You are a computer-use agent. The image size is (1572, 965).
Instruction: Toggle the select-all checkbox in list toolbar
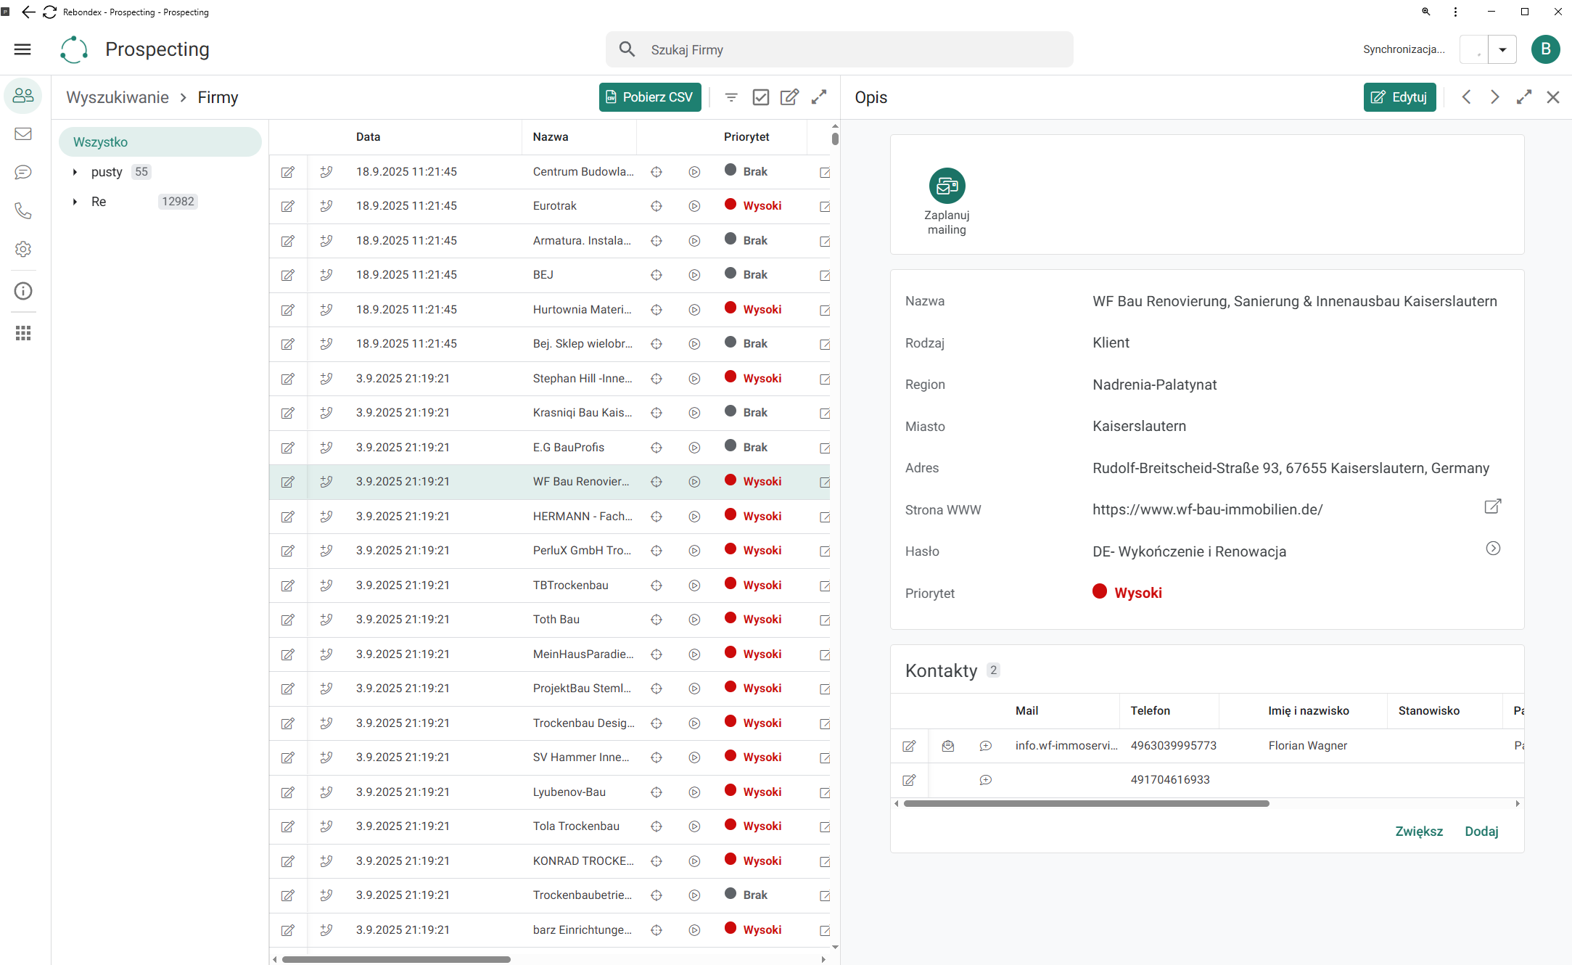(x=760, y=97)
